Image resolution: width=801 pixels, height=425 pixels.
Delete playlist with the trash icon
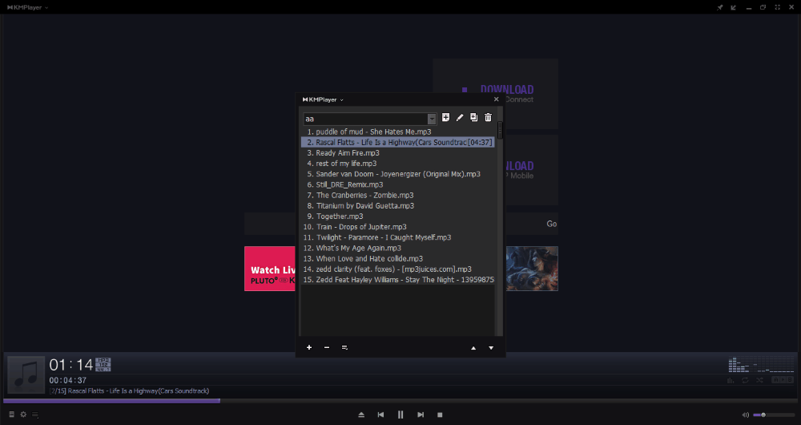click(488, 118)
